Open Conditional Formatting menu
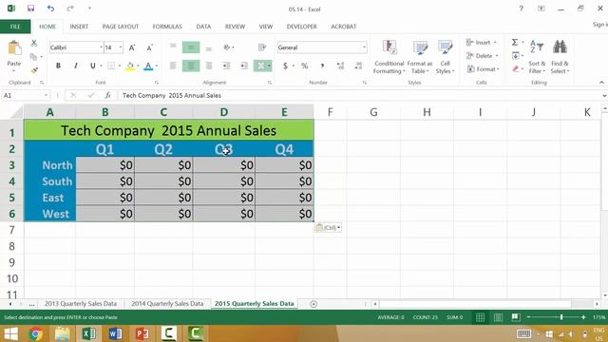 389,57
